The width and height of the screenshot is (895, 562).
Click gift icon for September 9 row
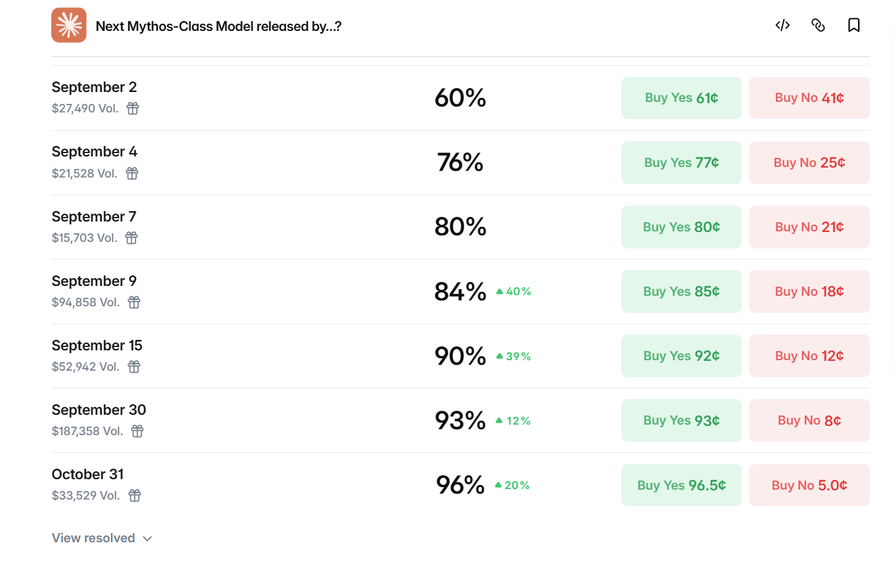pyautogui.click(x=134, y=302)
